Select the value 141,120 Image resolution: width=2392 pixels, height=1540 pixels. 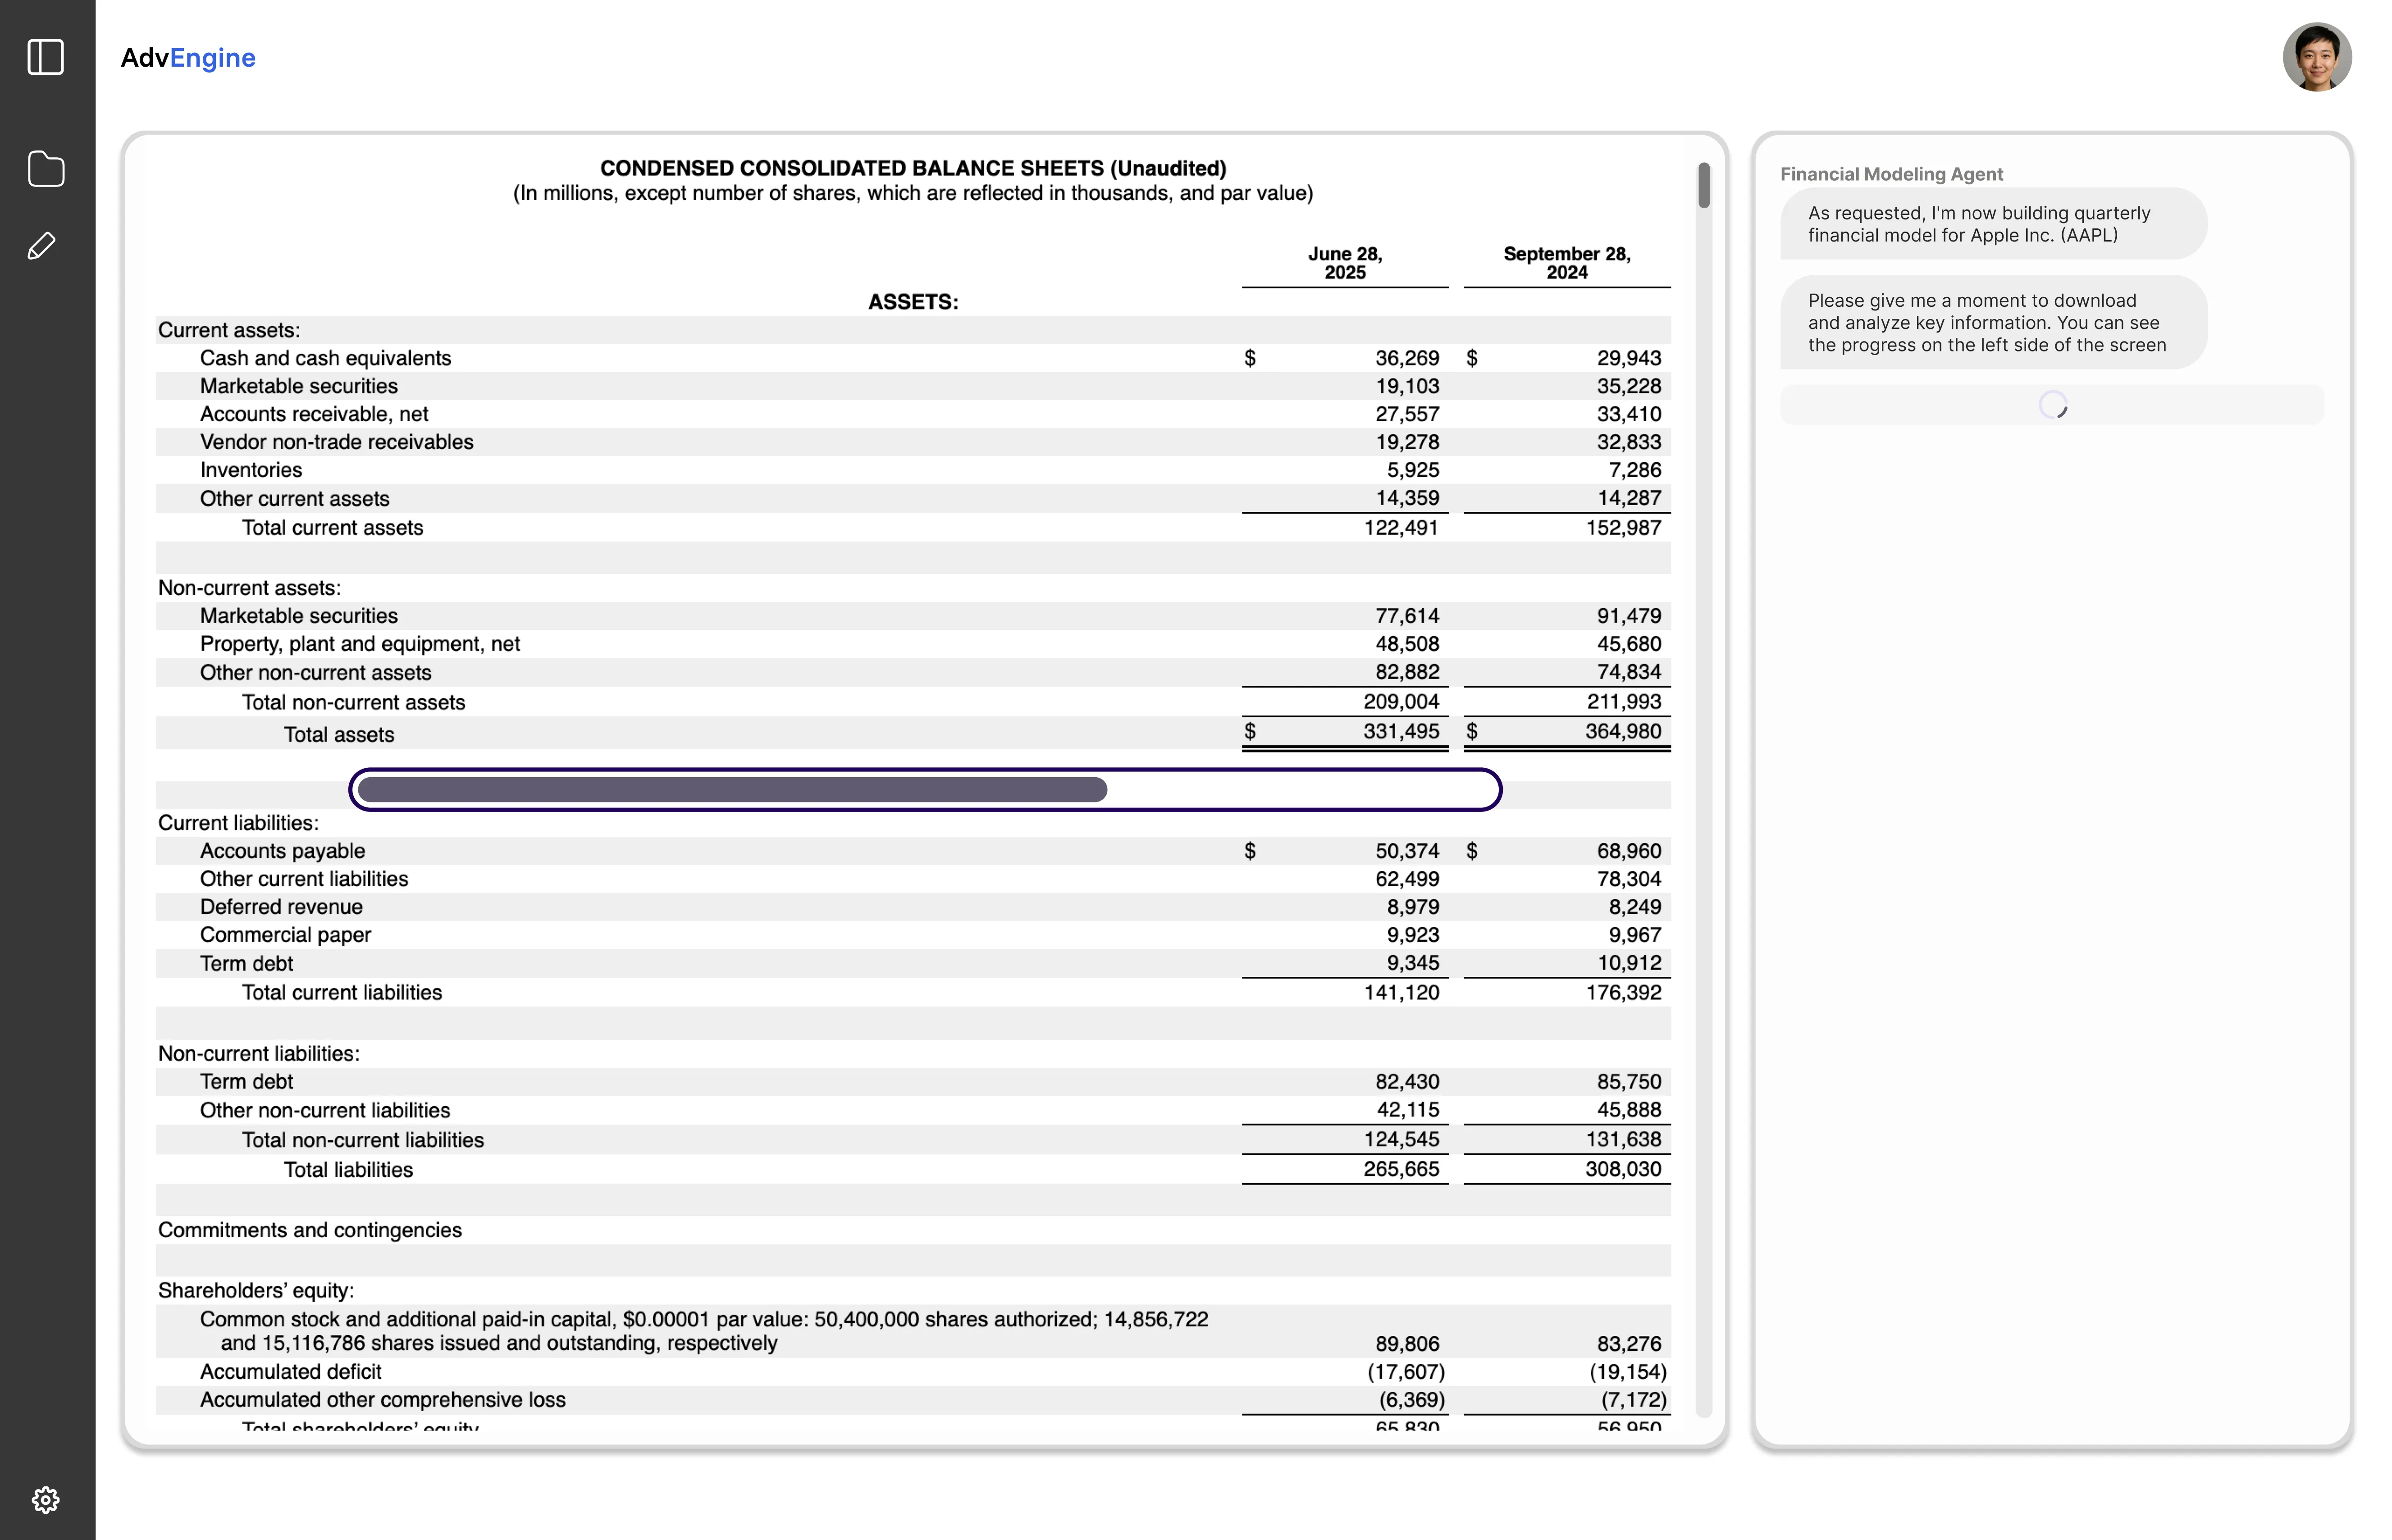(x=1401, y=993)
